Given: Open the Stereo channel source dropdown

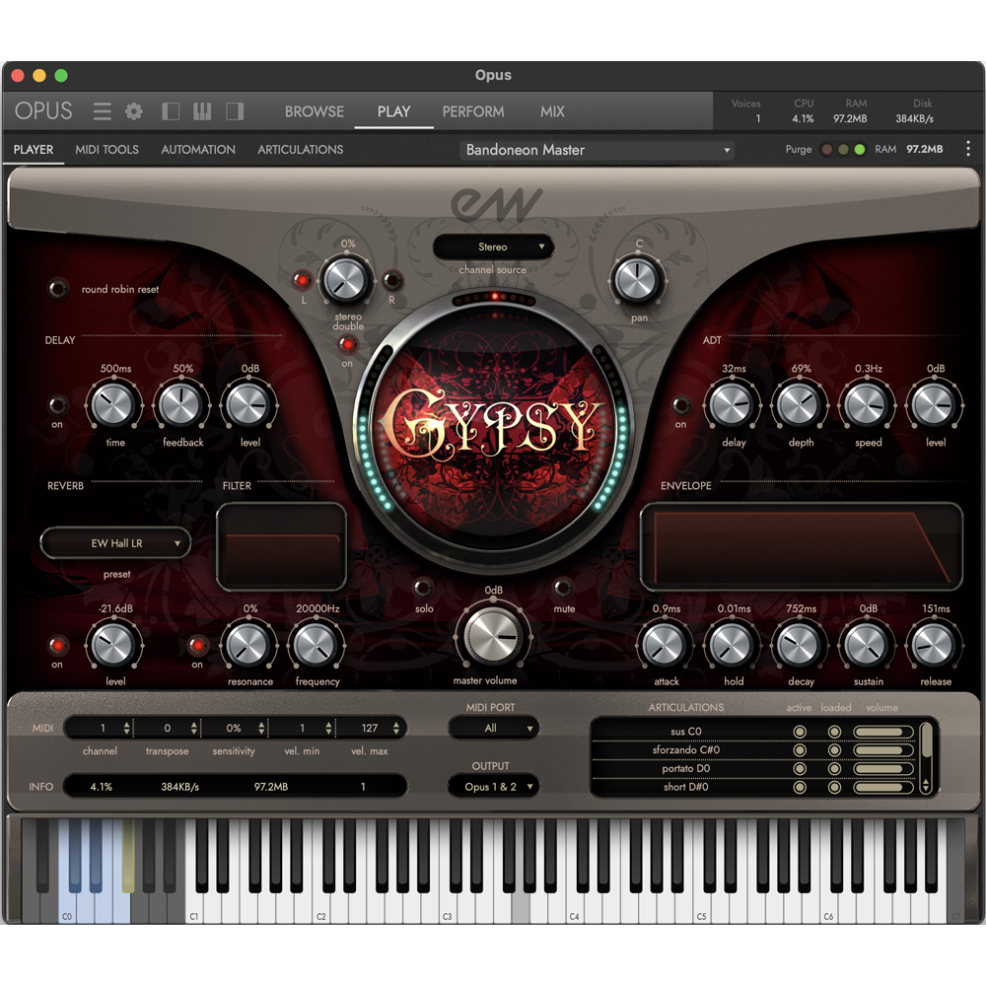Looking at the screenshot, I should [493, 246].
